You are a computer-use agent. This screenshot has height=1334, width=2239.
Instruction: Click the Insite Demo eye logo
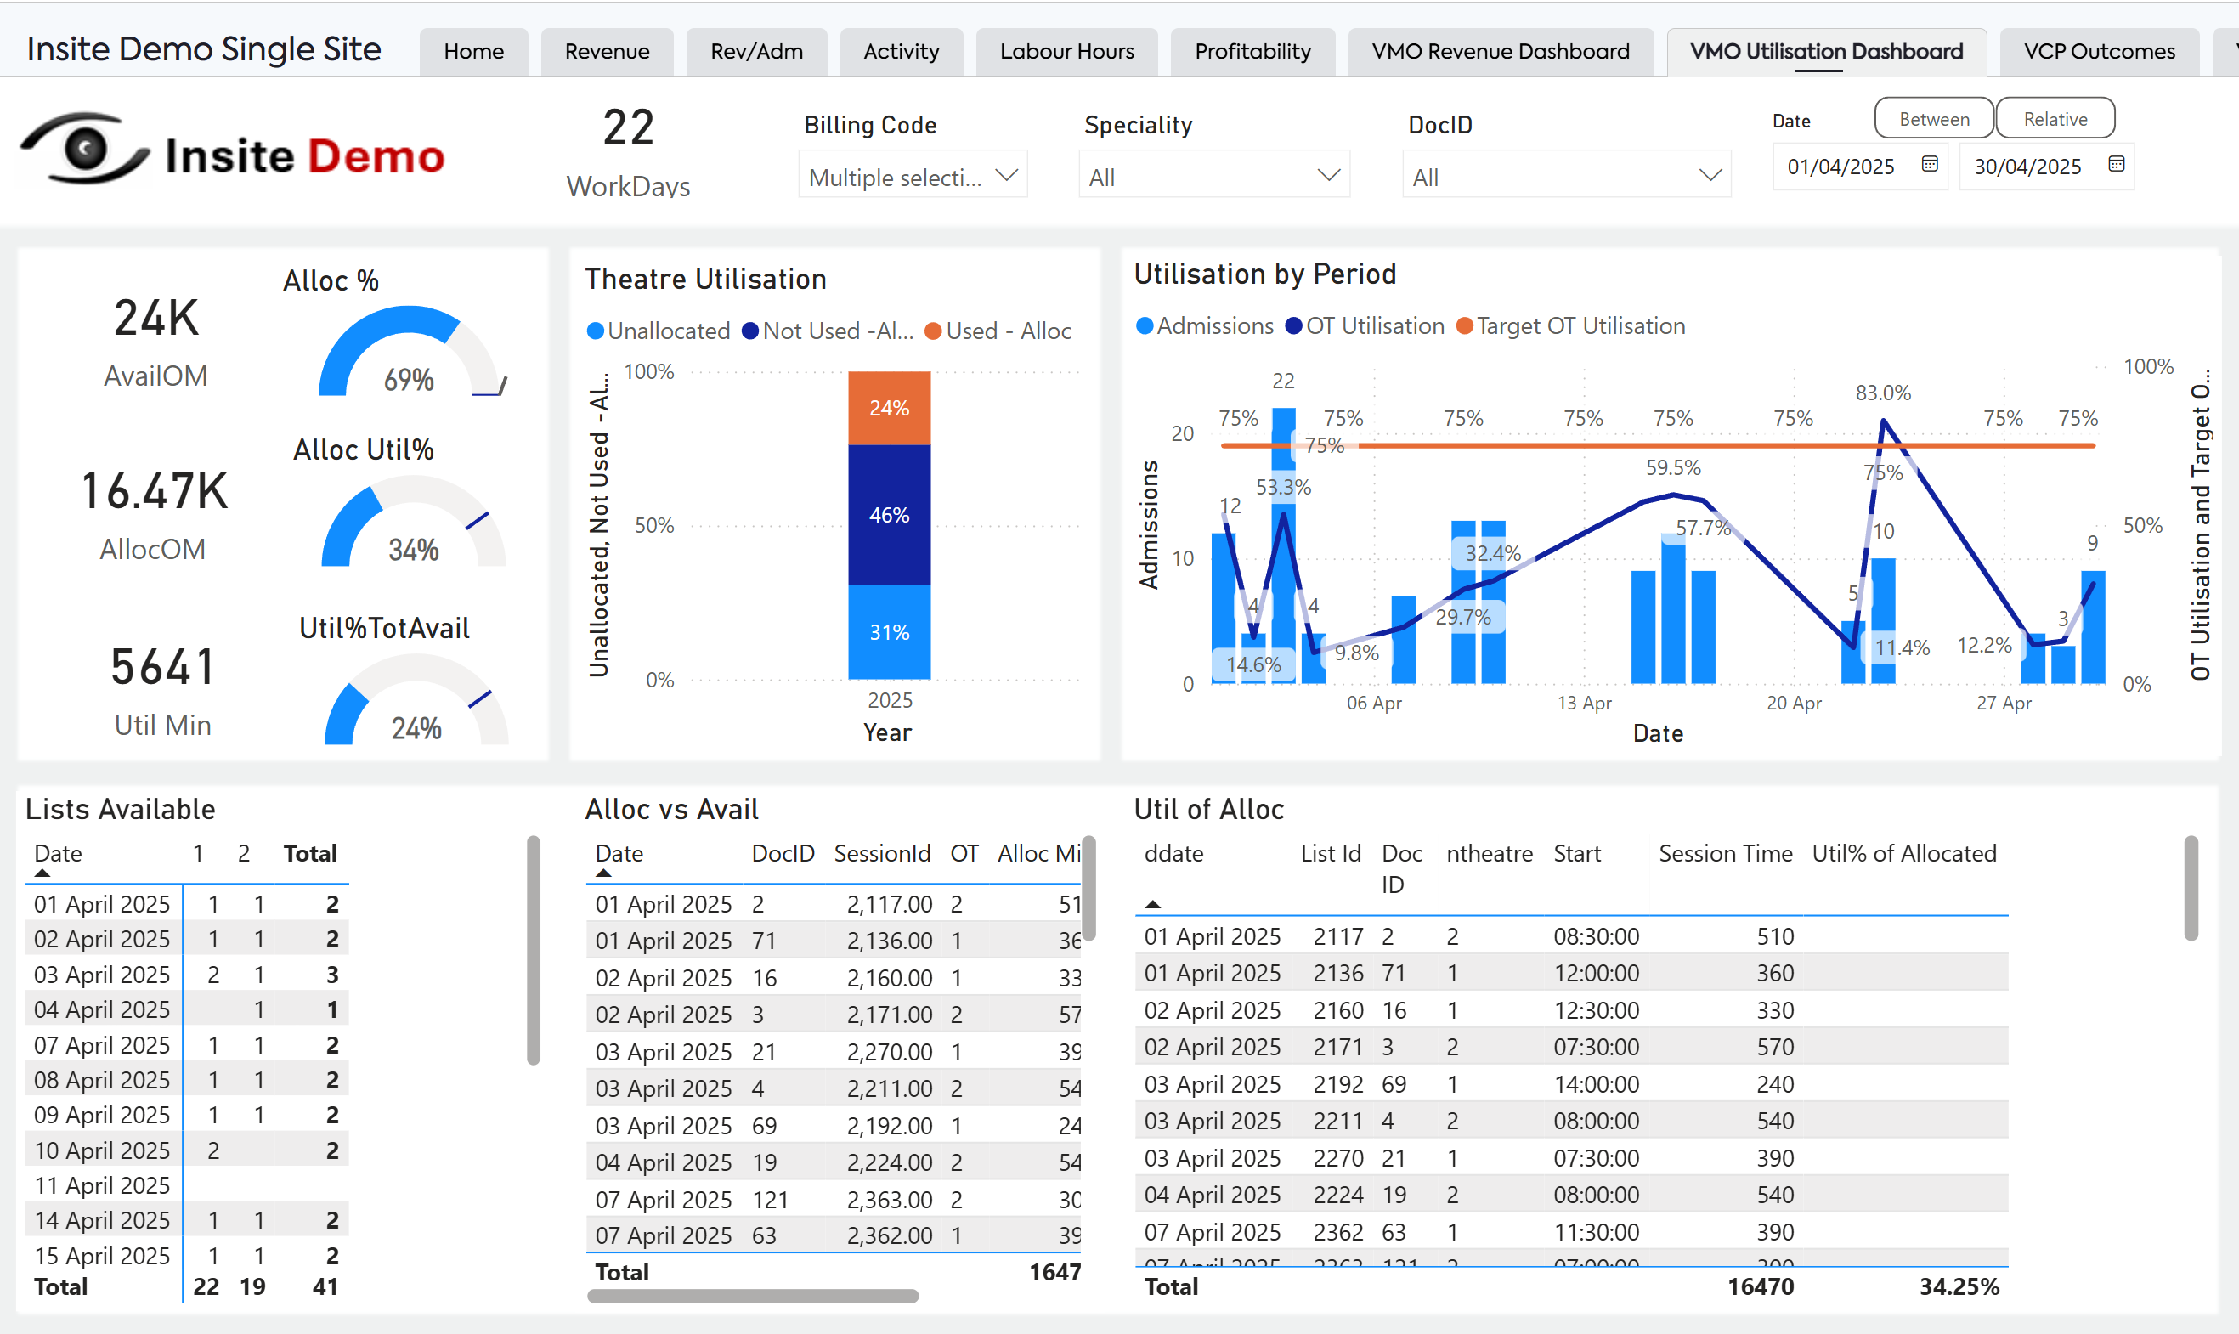click(x=85, y=150)
